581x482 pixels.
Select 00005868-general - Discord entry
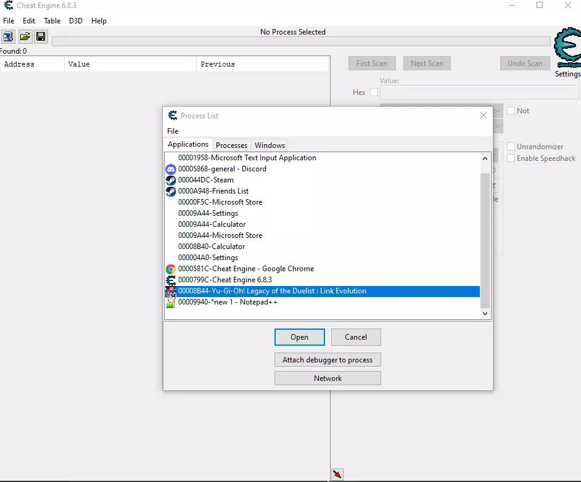click(x=323, y=169)
